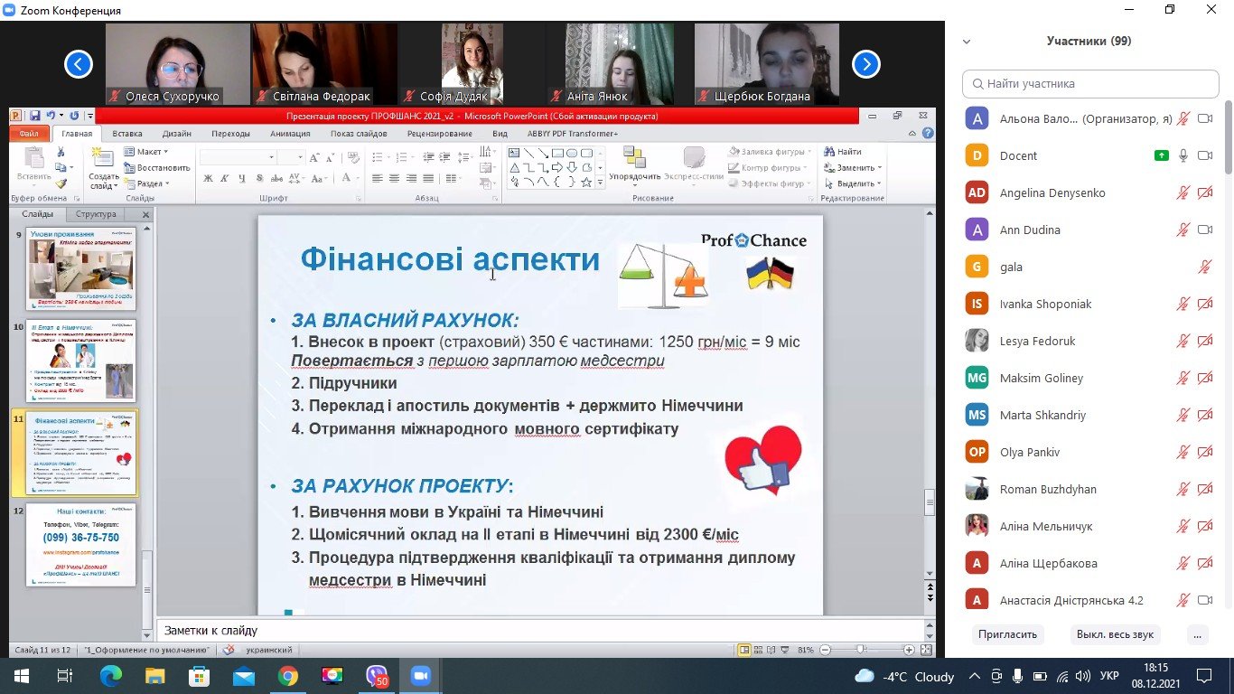
Task: Switch to the Structure (Структура) tab
Action: tap(96, 214)
